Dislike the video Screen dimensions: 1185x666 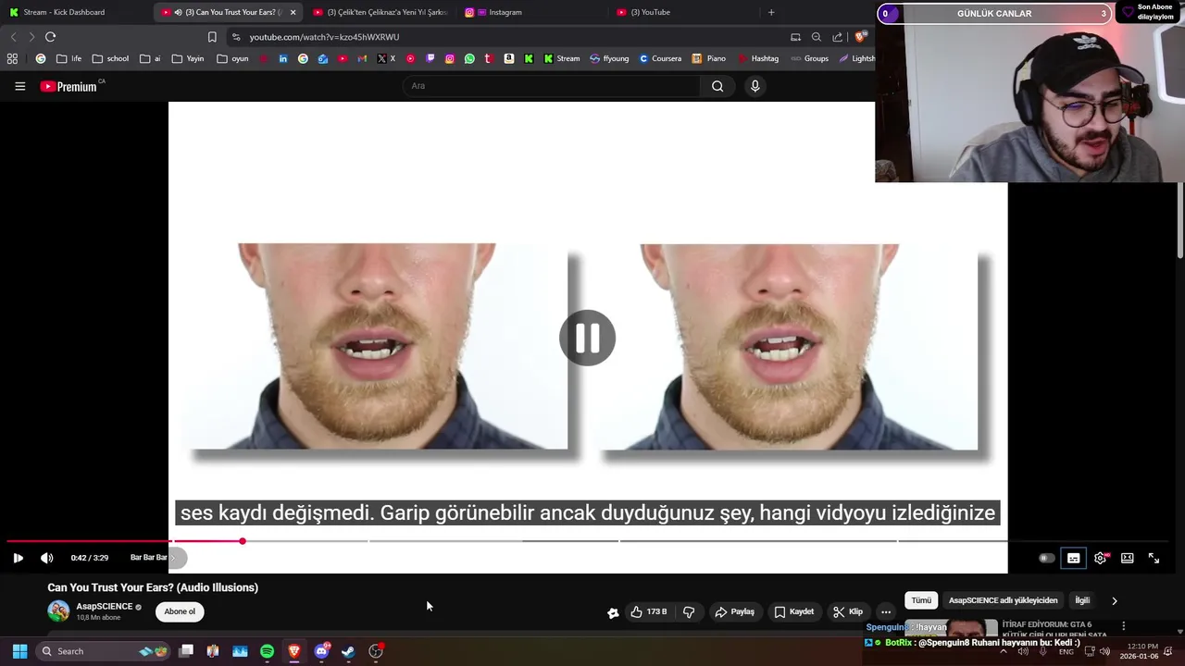tap(689, 611)
